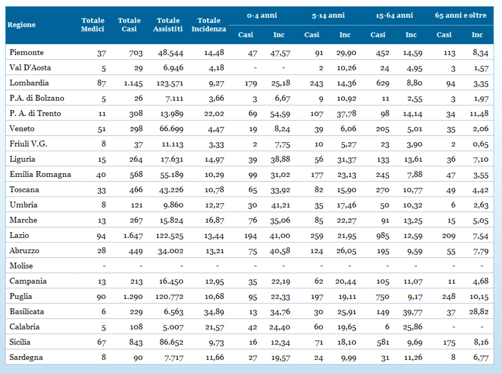Click the 65 anni e oltre header
502x374 pixels.
pyautogui.click(x=460, y=15)
